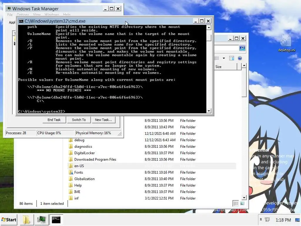
Task: Click the Fonts folder icon
Action: pyautogui.click(x=71, y=172)
